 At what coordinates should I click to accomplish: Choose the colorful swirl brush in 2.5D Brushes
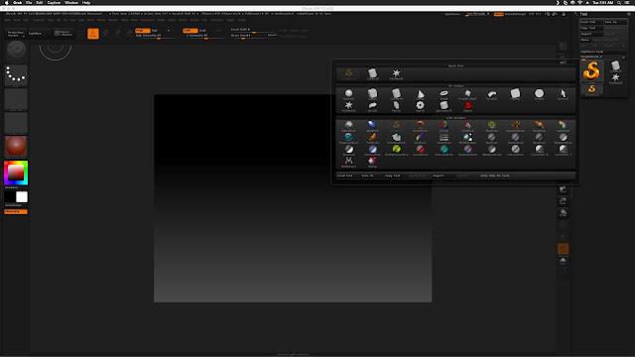[x=444, y=126]
